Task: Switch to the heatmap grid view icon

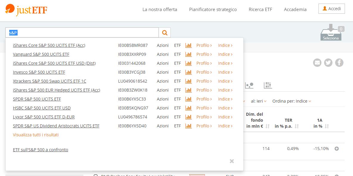Action: [x=268, y=85]
